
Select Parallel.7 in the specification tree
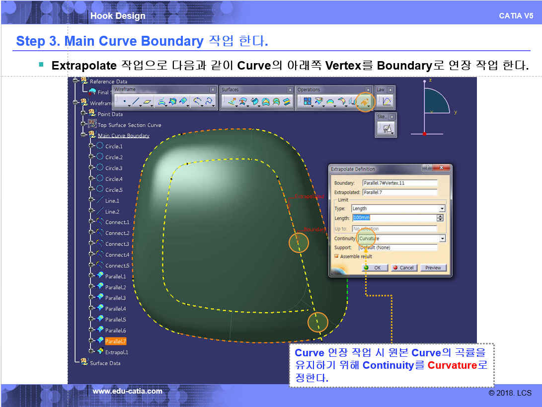point(115,341)
